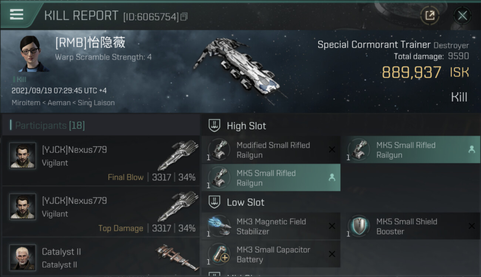Click the Low Slot section icon
This screenshot has width=481, height=277.
[215, 202]
